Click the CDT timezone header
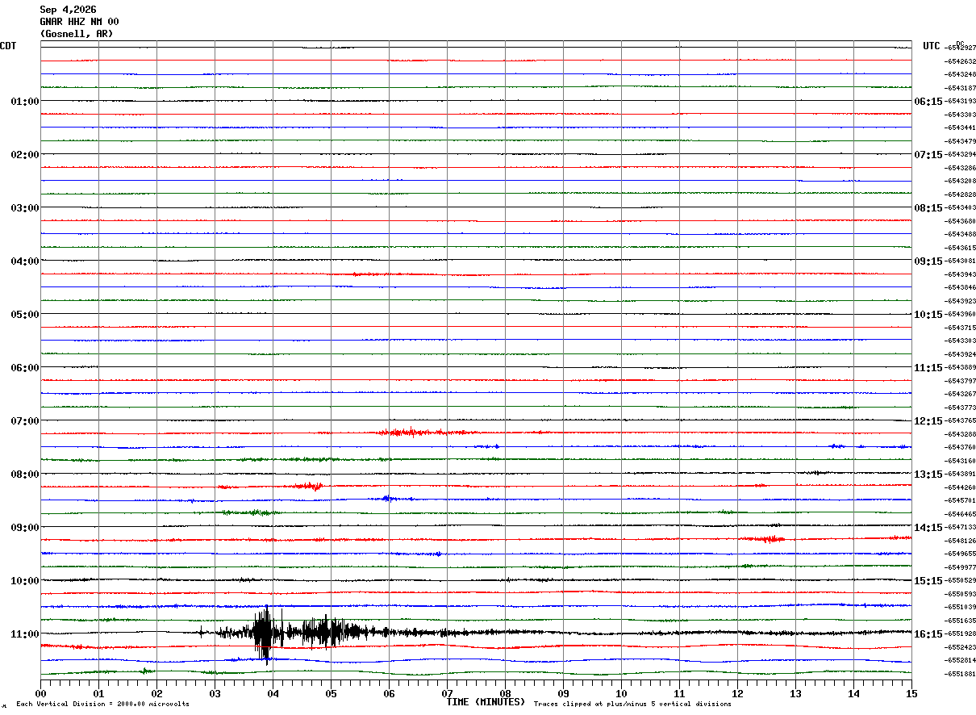 [8, 46]
